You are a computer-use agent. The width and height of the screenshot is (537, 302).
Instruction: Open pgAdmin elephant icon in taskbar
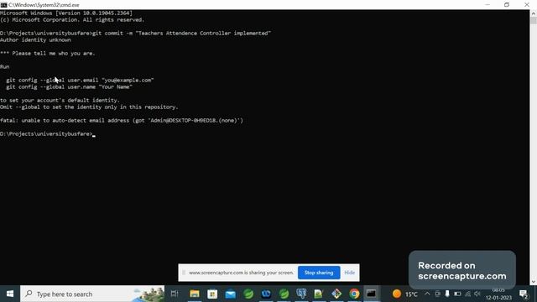[301, 294]
